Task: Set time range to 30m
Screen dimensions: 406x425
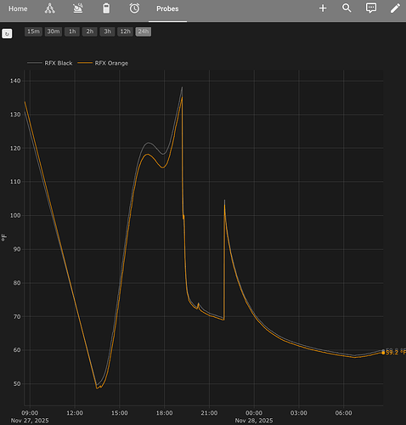Action: tap(54, 31)
